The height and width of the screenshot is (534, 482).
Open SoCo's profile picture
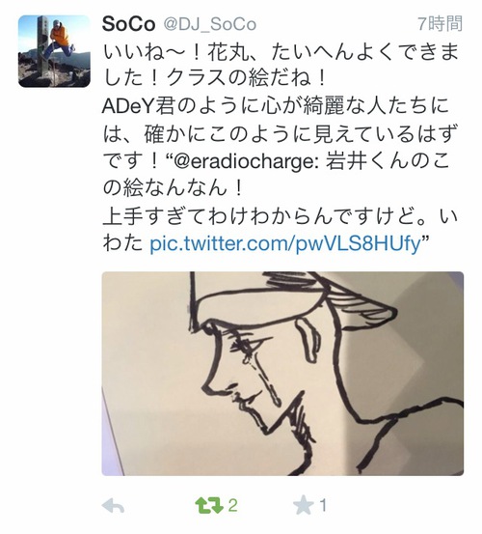click(x=54, y=51)
